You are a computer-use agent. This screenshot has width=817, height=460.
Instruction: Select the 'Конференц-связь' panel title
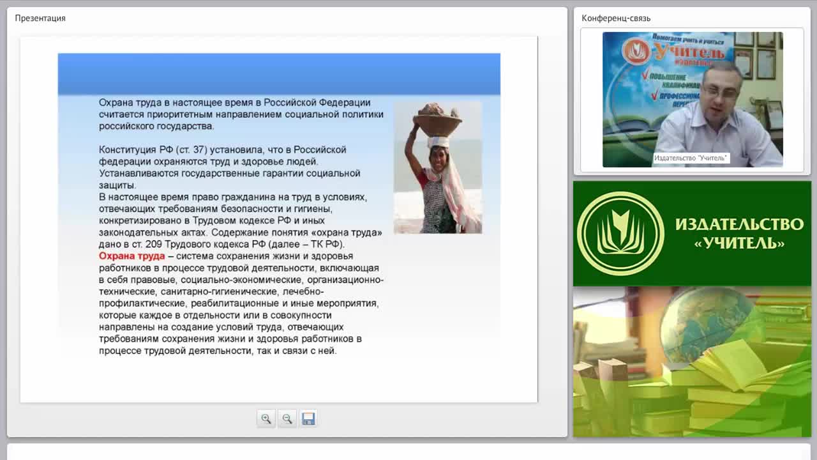616,18
